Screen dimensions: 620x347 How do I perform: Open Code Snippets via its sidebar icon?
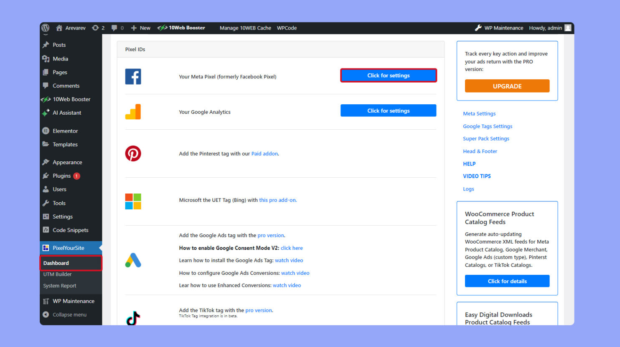(46, 230)
